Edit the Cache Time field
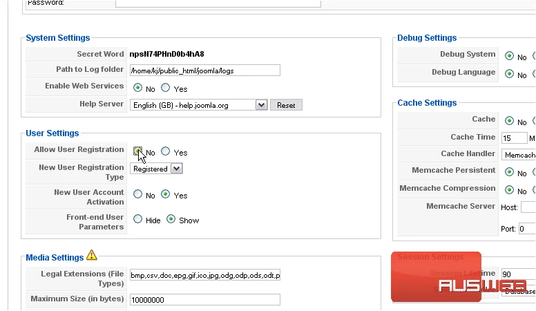The image size is (536, 311). tap(514, 138)
